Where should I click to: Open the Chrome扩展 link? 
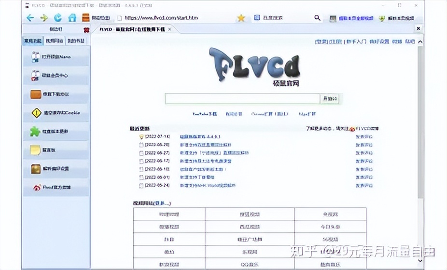[x=269, y=114]
